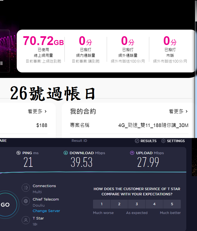Click the customer service survey question text
This screenshot has width=197, height=231.
coord(137,191)
